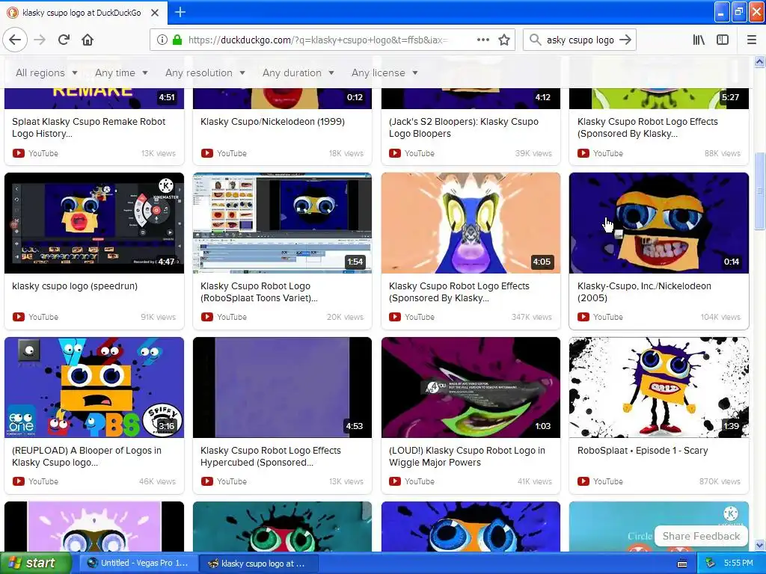This screenshot has width=766, height=574.
Task: Open Klasky-Csupo, Inc./Nickelodeon (2005) title
Action: 644,292
